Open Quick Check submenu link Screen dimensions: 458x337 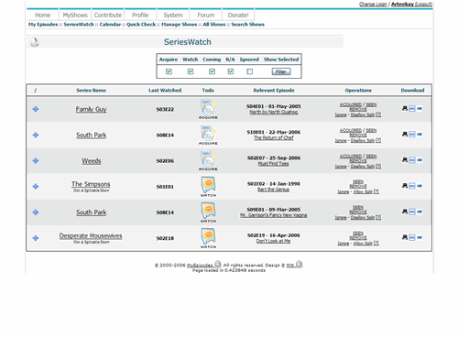click(141, 25)
